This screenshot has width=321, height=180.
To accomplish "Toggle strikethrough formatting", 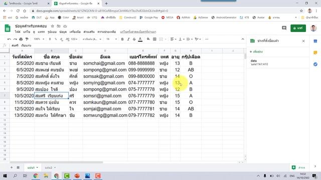I will [x=134, y=39].
